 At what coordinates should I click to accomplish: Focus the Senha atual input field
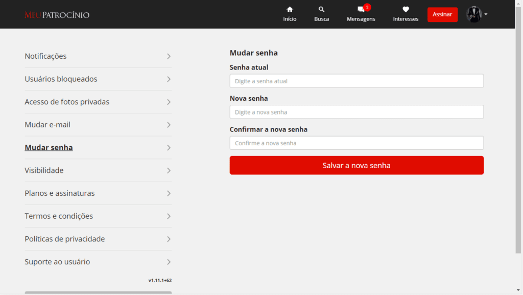[356, 81]
